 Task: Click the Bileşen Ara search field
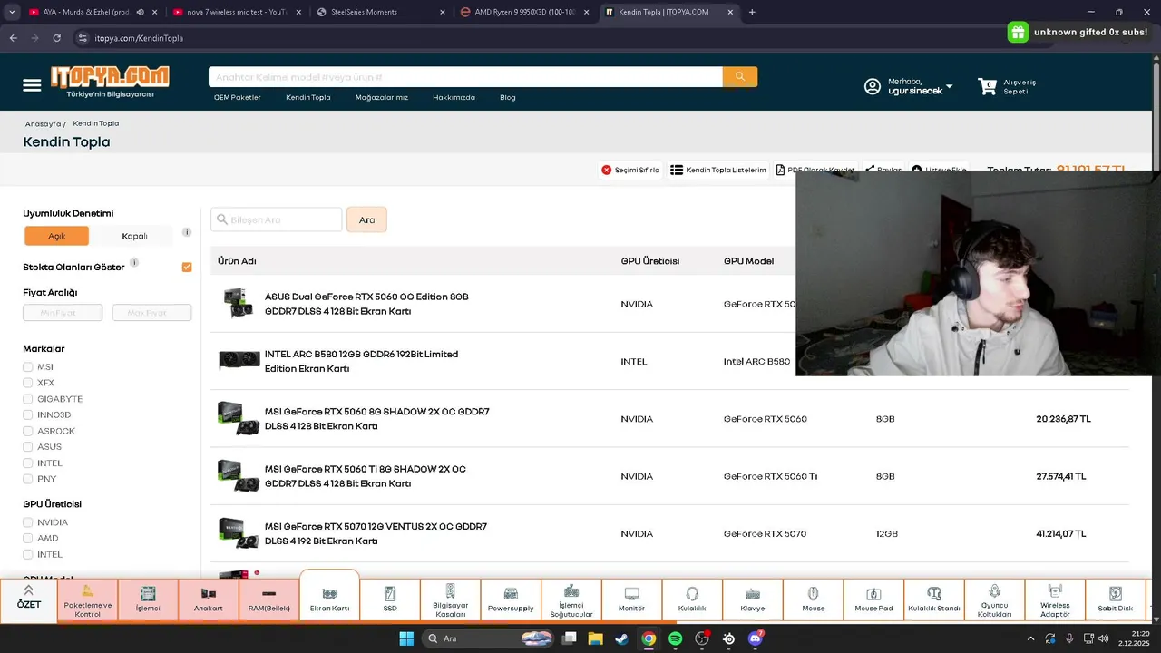pyautogui.click(x=277, y=219)
